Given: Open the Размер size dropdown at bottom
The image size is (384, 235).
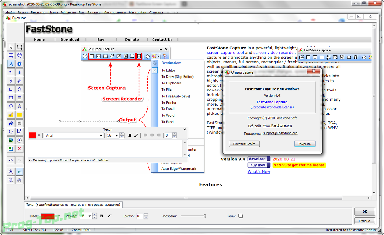Looking at the screenshot, I should (x=89, y=216).
